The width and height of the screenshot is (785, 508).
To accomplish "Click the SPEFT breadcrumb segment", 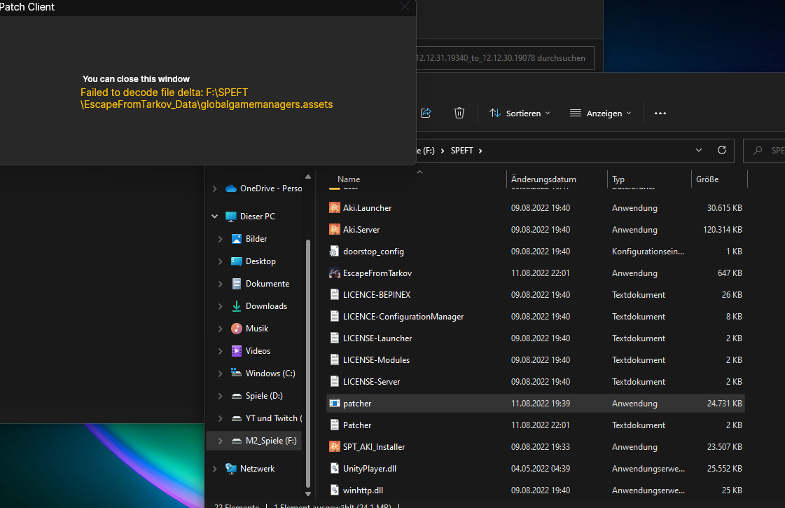I will click(461, 150).
